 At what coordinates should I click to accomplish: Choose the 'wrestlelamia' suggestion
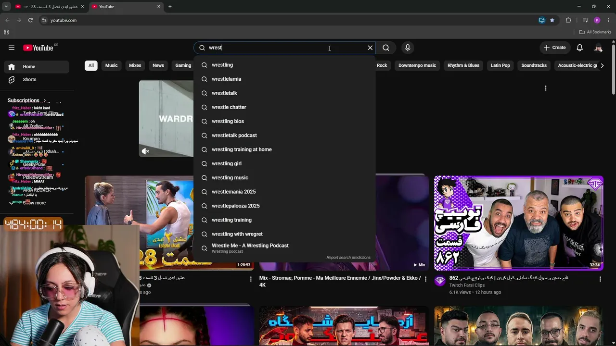pos(284,79)
